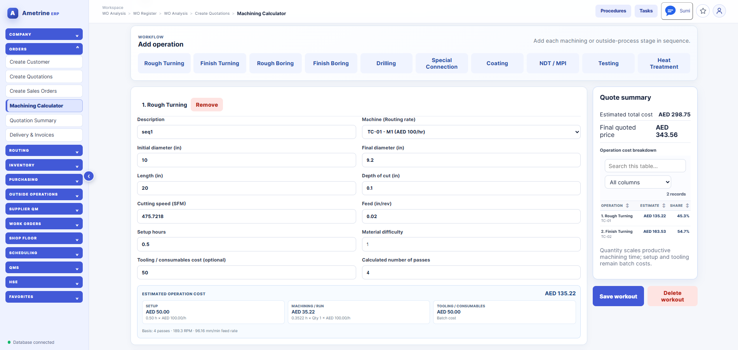This screenshot has height=350, width=738.
Task: Expand the Inventory menu section
Action: pyautogui.click(x=44, y=165)
